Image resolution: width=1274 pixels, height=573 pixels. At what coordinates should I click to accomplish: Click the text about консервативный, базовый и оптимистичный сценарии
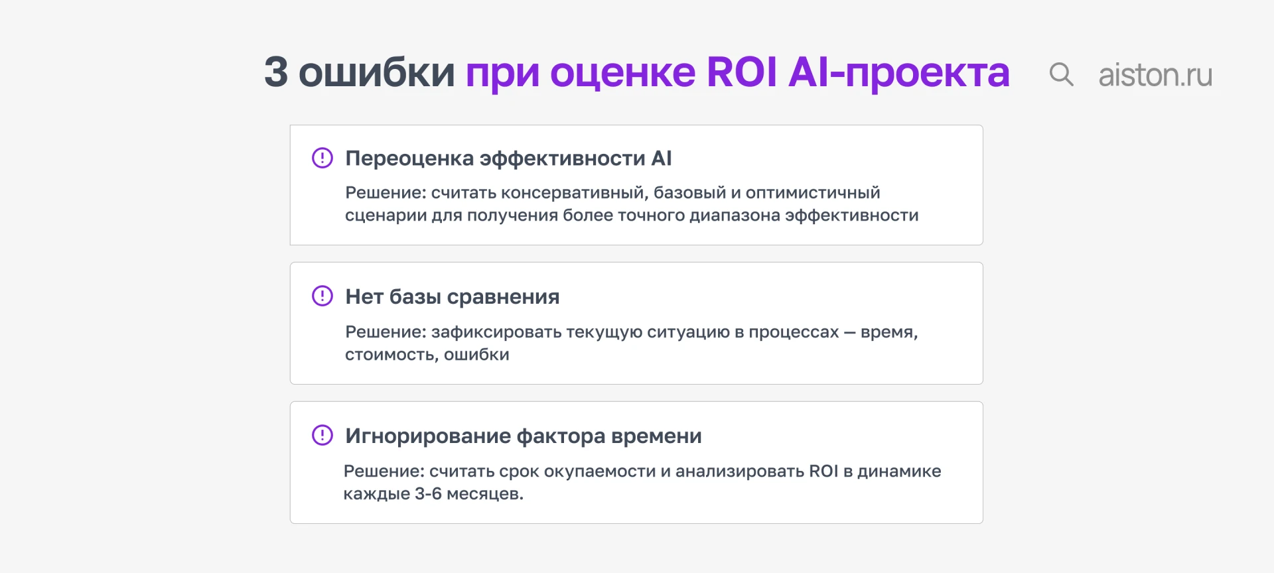[632, 204]
